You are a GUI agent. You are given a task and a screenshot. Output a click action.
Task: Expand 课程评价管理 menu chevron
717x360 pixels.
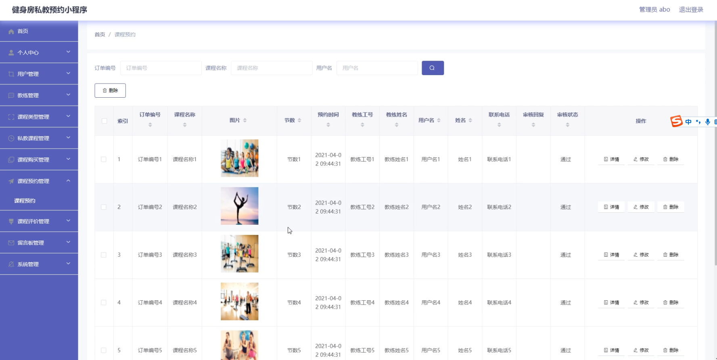(68, 221)
